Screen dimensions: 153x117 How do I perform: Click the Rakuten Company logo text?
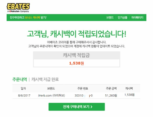click(x=18, y=11)
